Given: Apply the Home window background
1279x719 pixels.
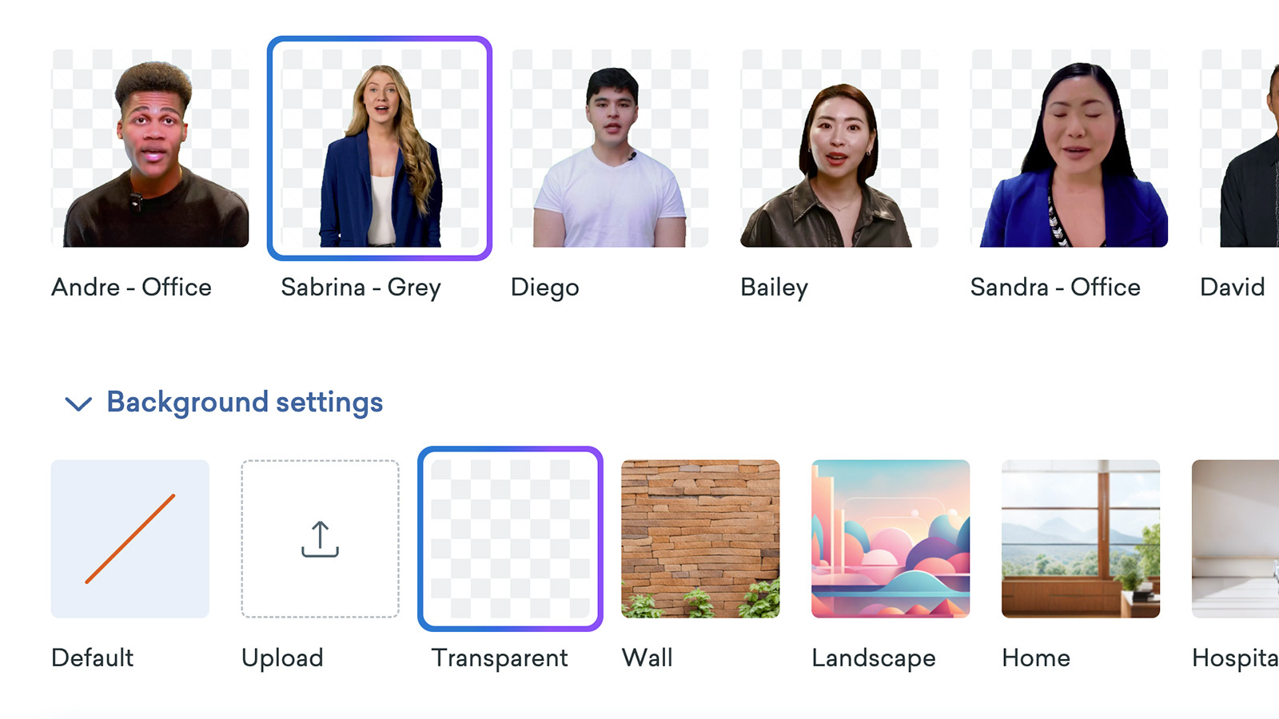Looking at the screenshot, I should pos(1080,539).
